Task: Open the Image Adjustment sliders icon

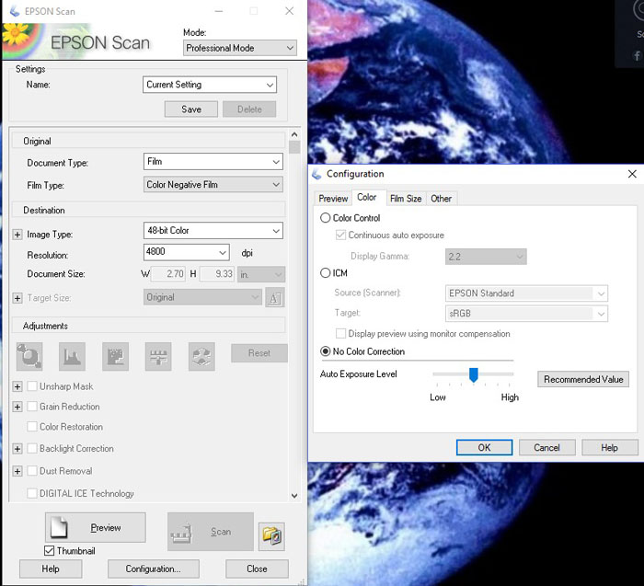Action: 158,356
